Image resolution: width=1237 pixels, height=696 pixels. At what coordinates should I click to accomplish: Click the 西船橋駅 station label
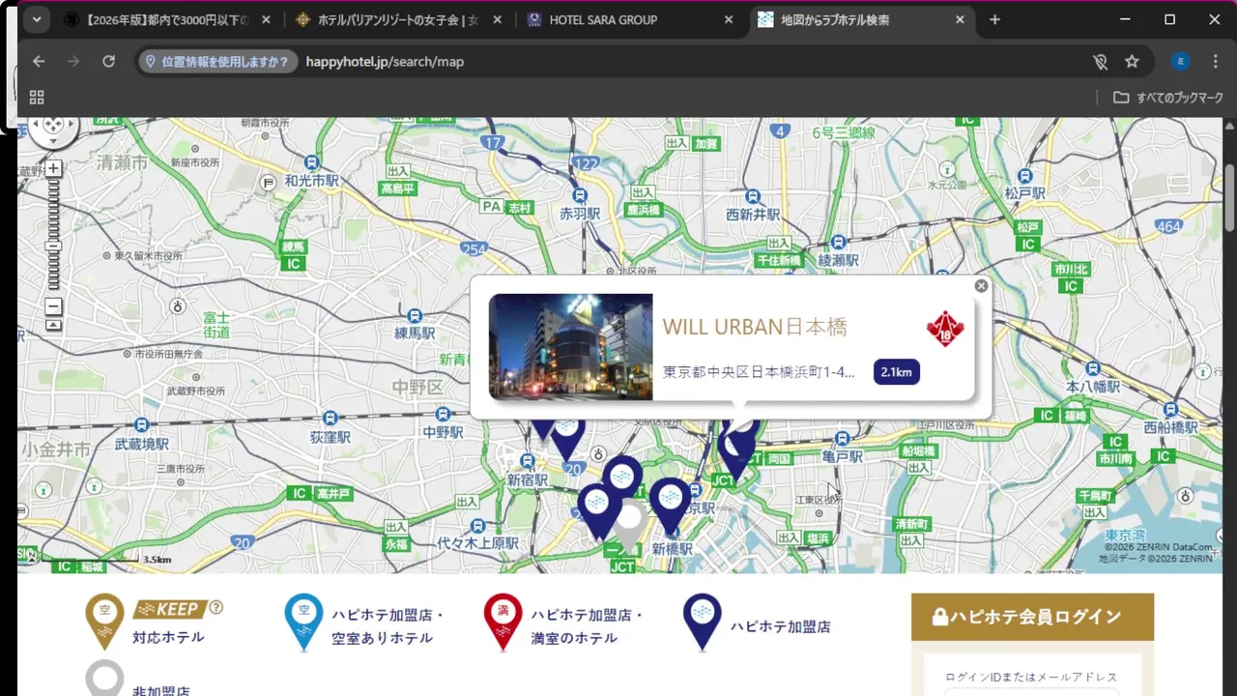[x=1171, y=427]
